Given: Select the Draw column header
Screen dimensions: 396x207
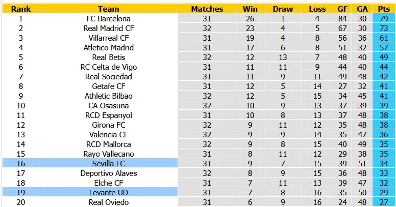Looking at the screenshot, I should [283, 9].
